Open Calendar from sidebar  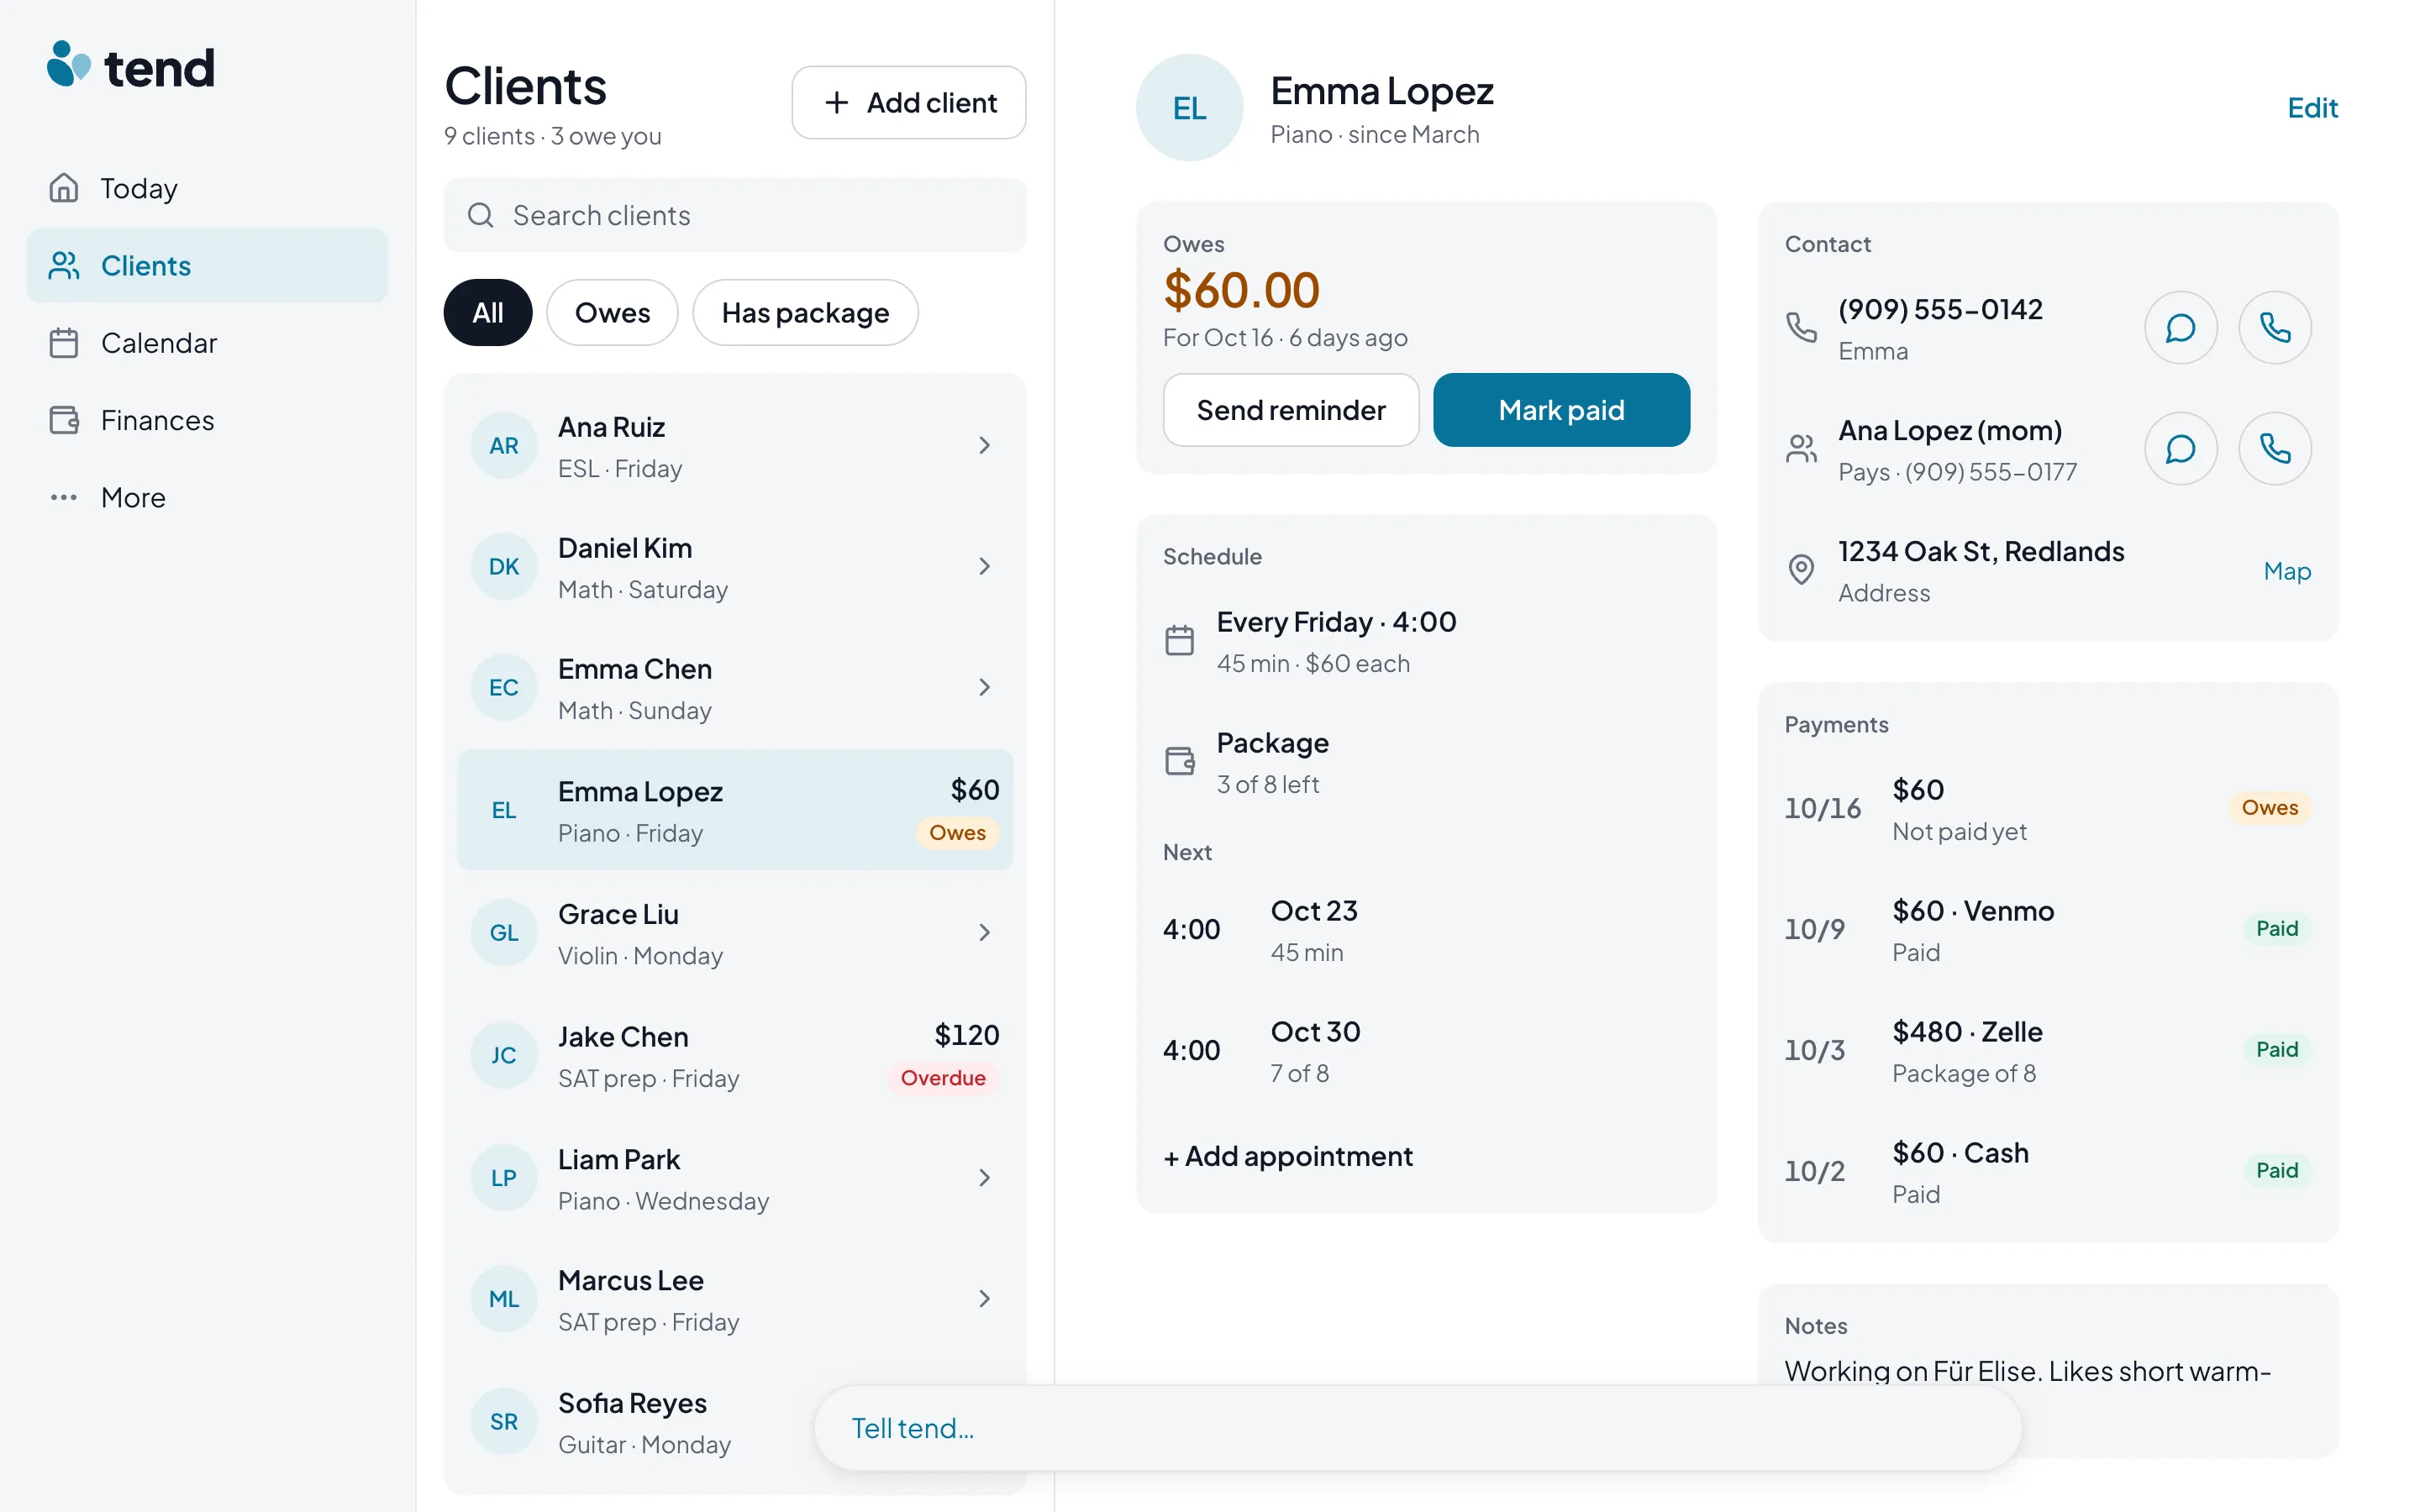point(208,343)
